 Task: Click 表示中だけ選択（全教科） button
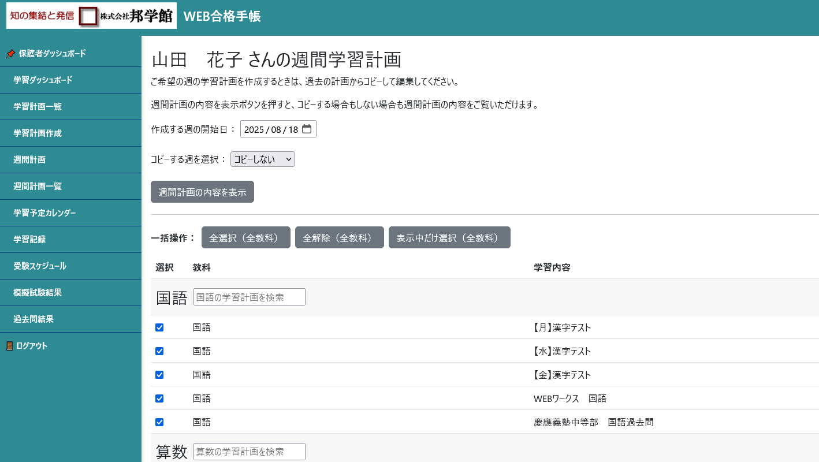coord(449,237)
